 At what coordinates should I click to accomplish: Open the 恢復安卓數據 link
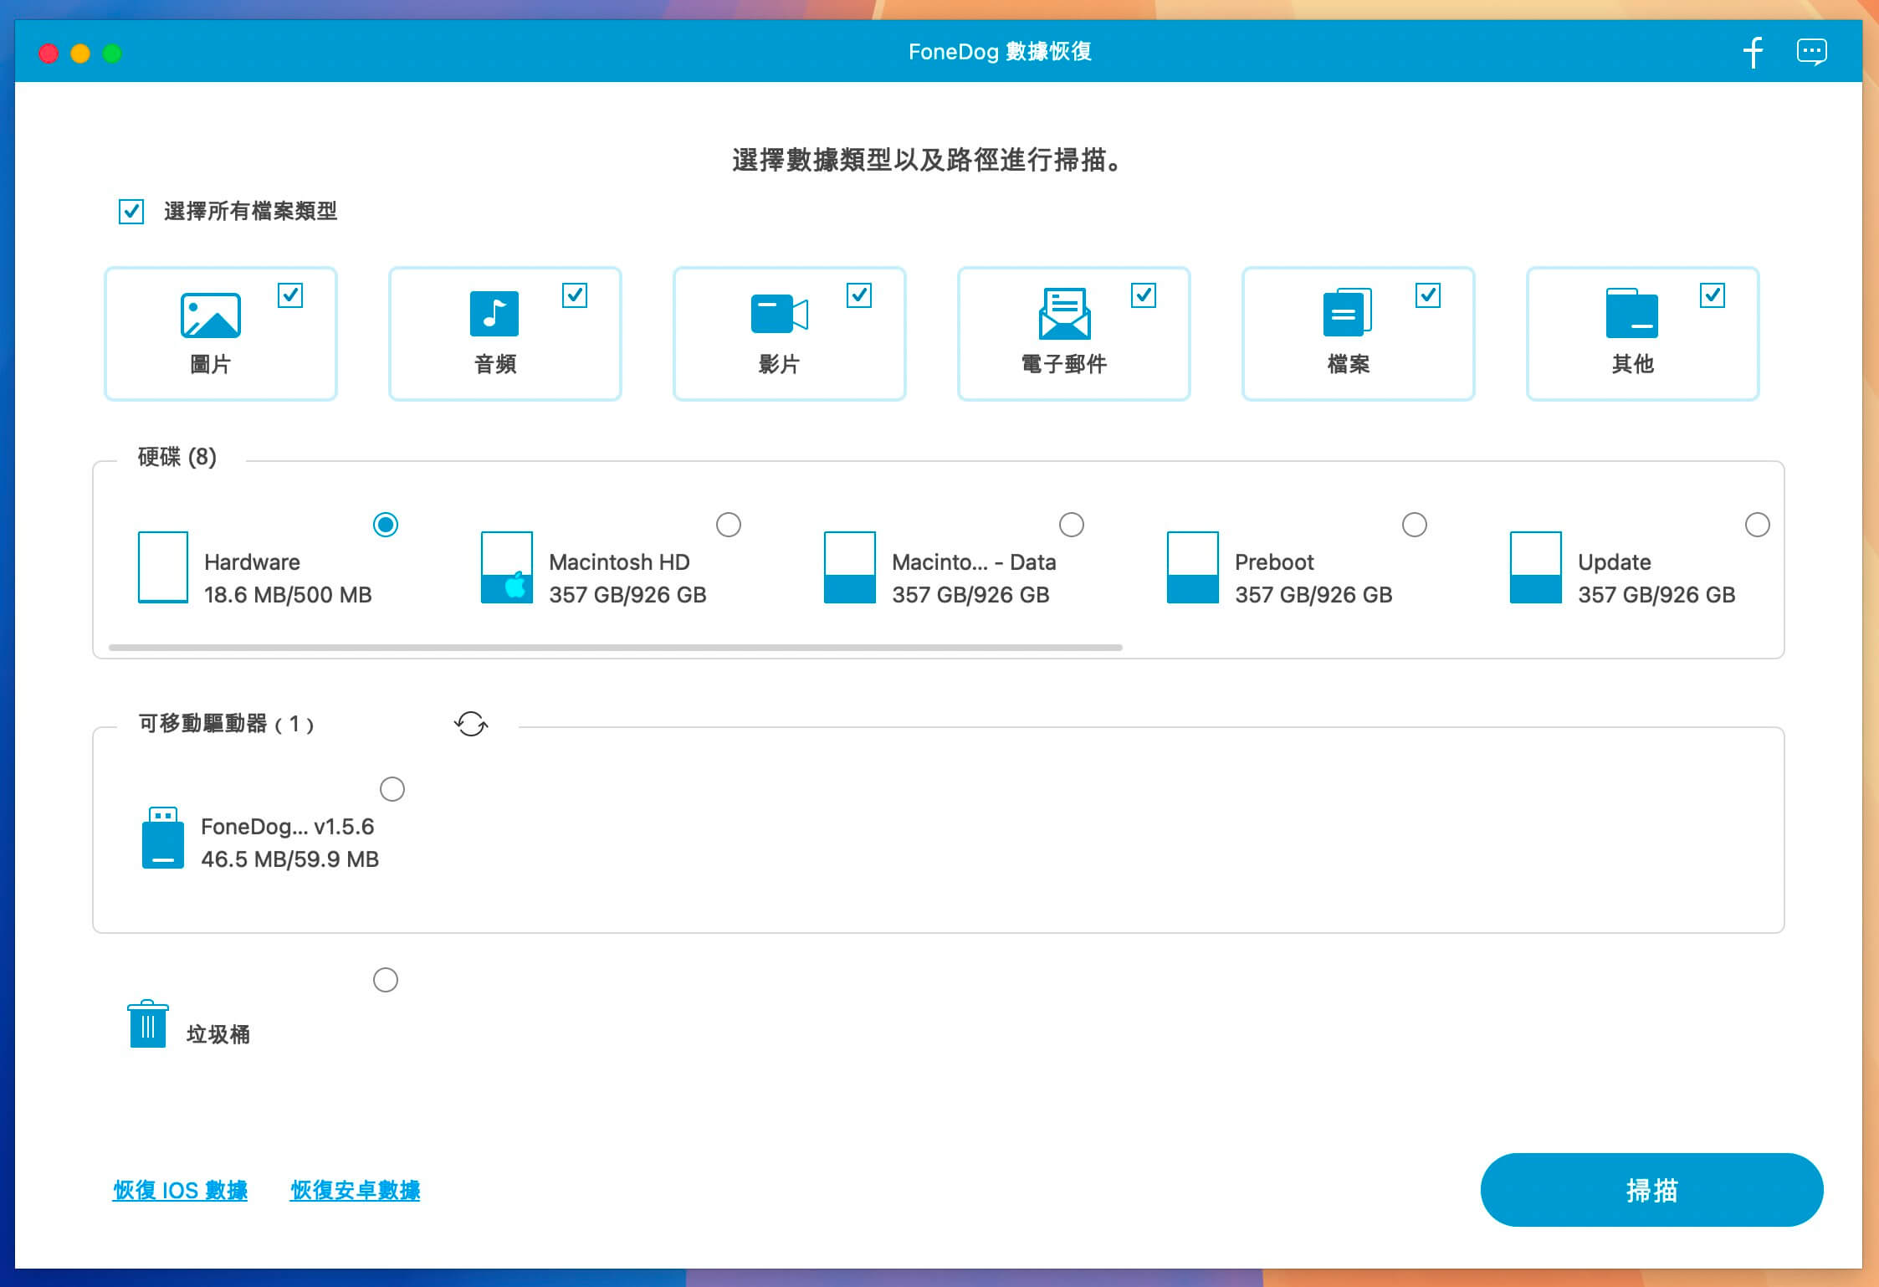(355, 1190)
